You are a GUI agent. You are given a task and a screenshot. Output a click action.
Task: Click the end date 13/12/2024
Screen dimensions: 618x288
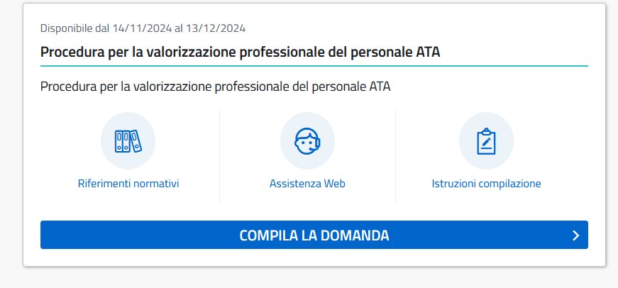[x=216, y=28]
